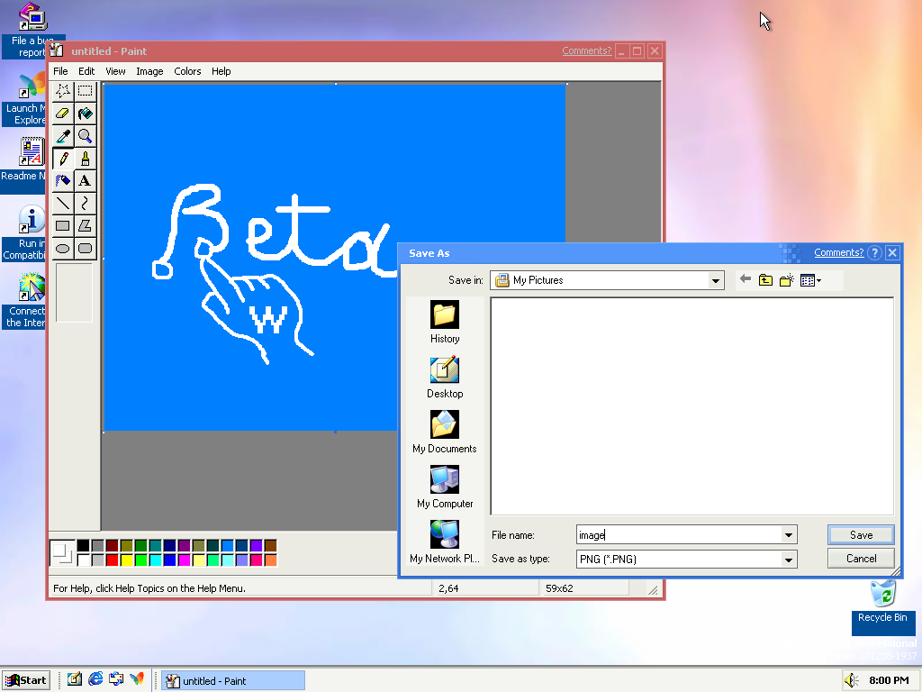This screenshot has width=922, height=692.
Task: Click the Create New Folder icon
Action: coord(786,280)
